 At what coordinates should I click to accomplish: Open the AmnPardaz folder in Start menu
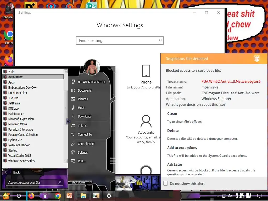[x=33, y=77]
